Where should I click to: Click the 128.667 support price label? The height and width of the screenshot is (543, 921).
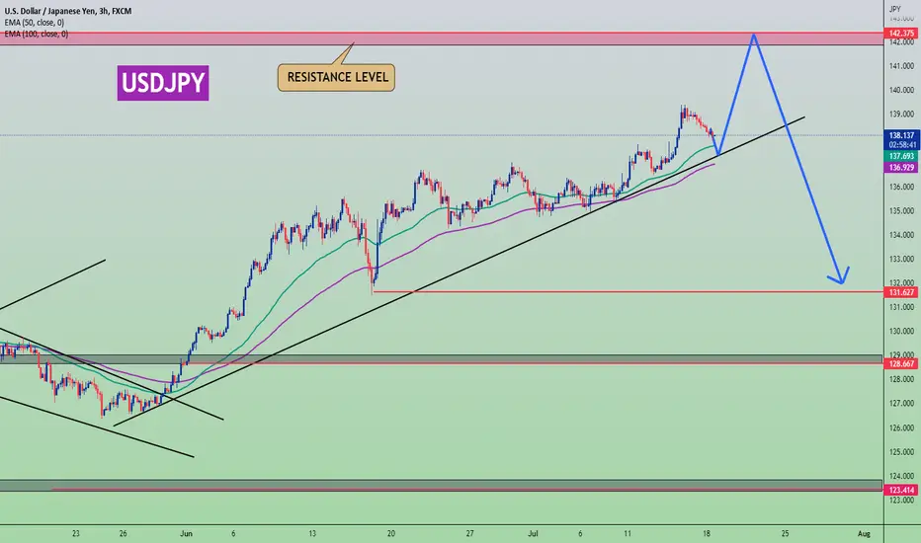[901, 364]
